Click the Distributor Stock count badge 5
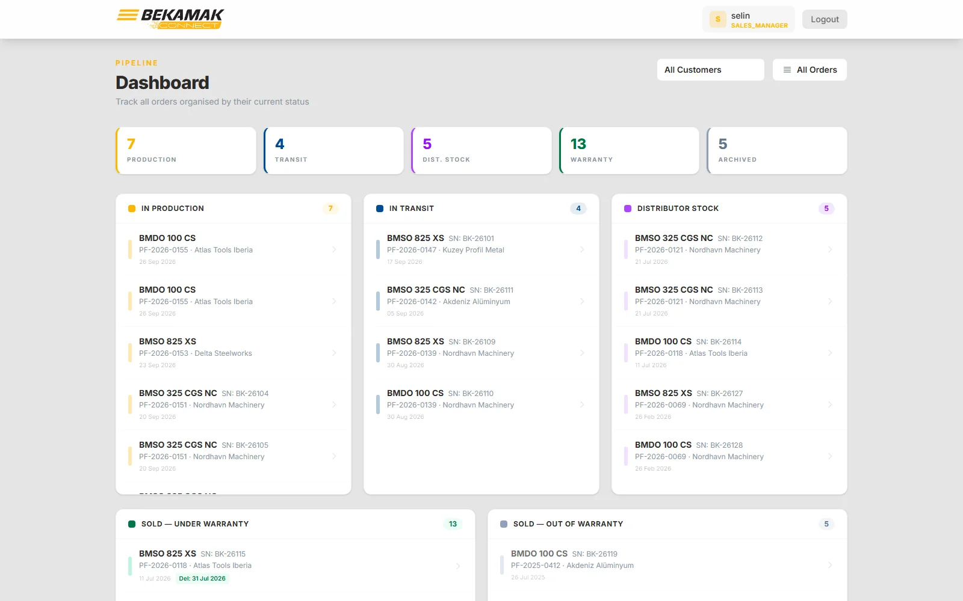Image resolution: width=963 pixels, height=601 pixels. tap(826, 209)
